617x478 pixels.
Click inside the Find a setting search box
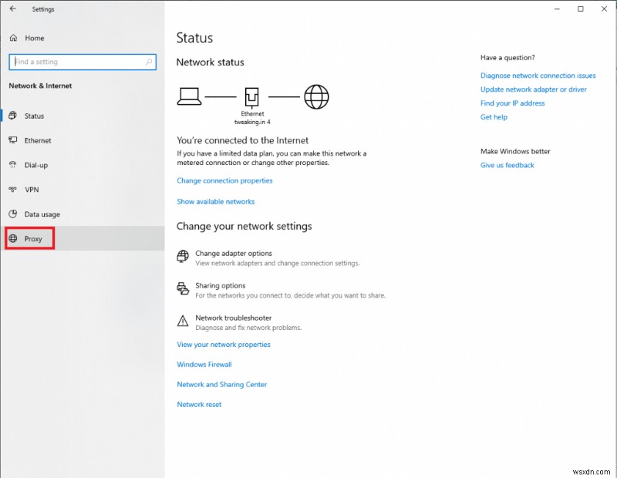point(82,62)
